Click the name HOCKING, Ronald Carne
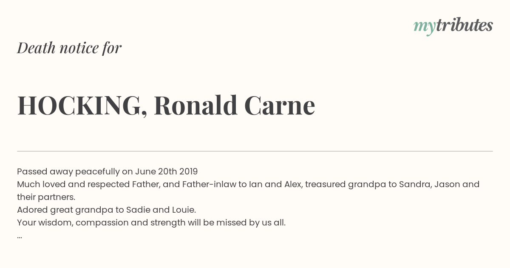Viewport: 510px width, 268px height. 166,105
